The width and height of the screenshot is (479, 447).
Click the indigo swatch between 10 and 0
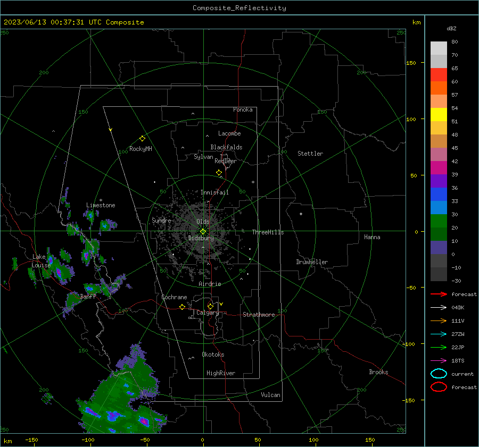coord(439,248)
